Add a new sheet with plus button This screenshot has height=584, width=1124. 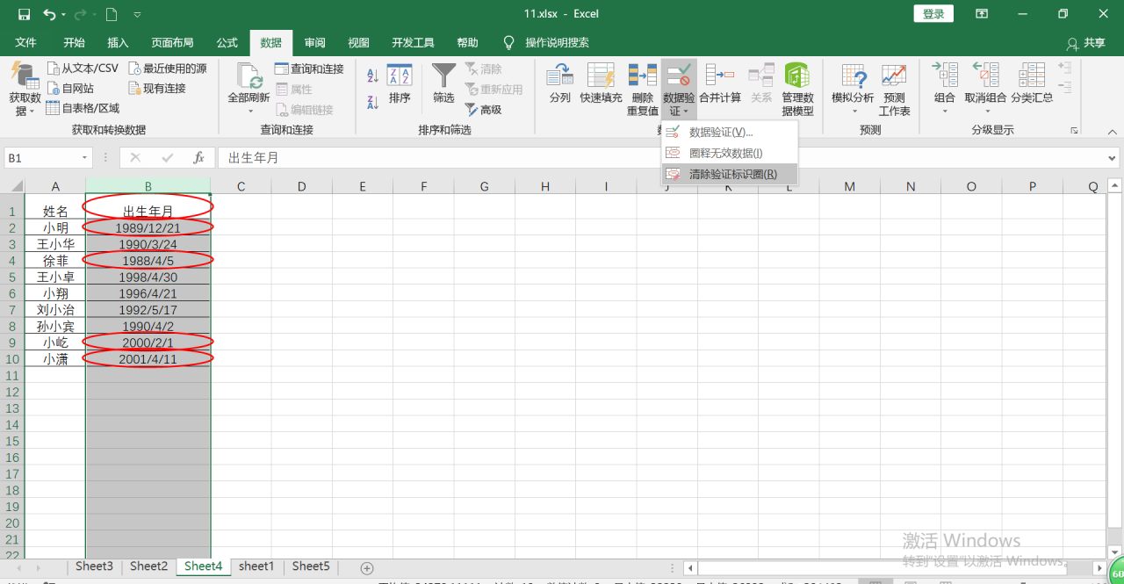(x=367, y=568)
